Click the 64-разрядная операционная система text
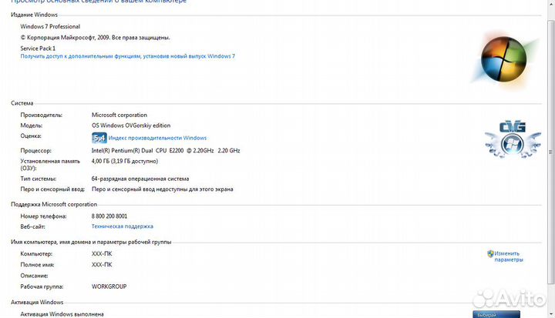The image size is (555, 318). [140, 178]
